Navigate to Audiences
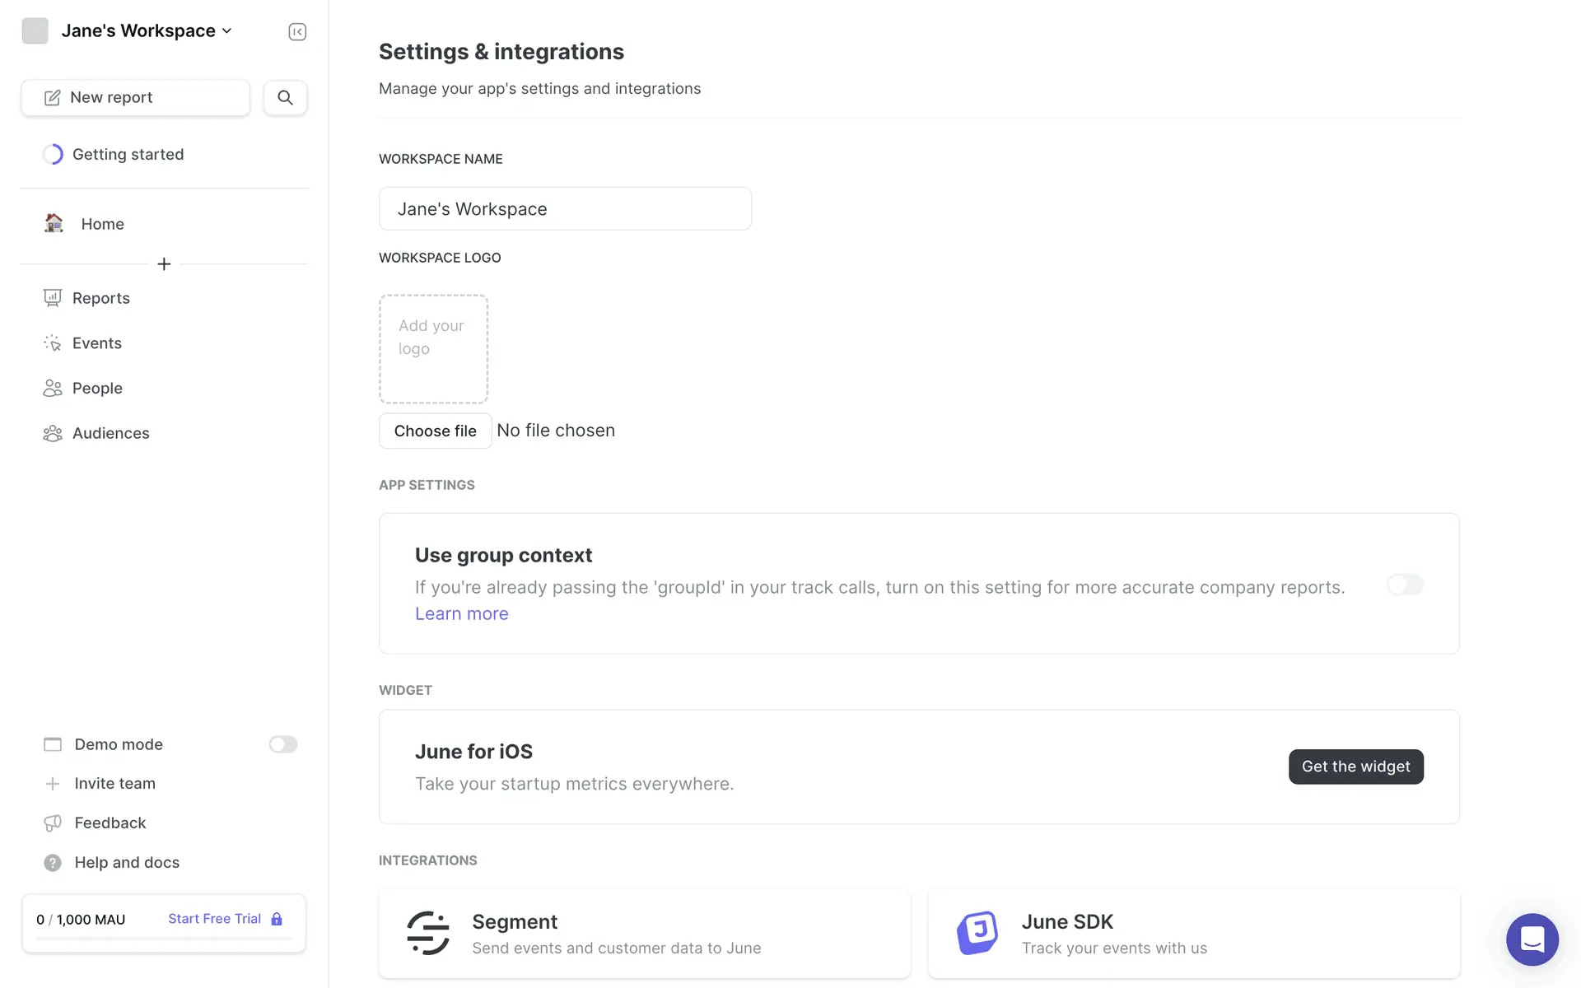This screenshot has width=1581, height=988. point(110,433)
